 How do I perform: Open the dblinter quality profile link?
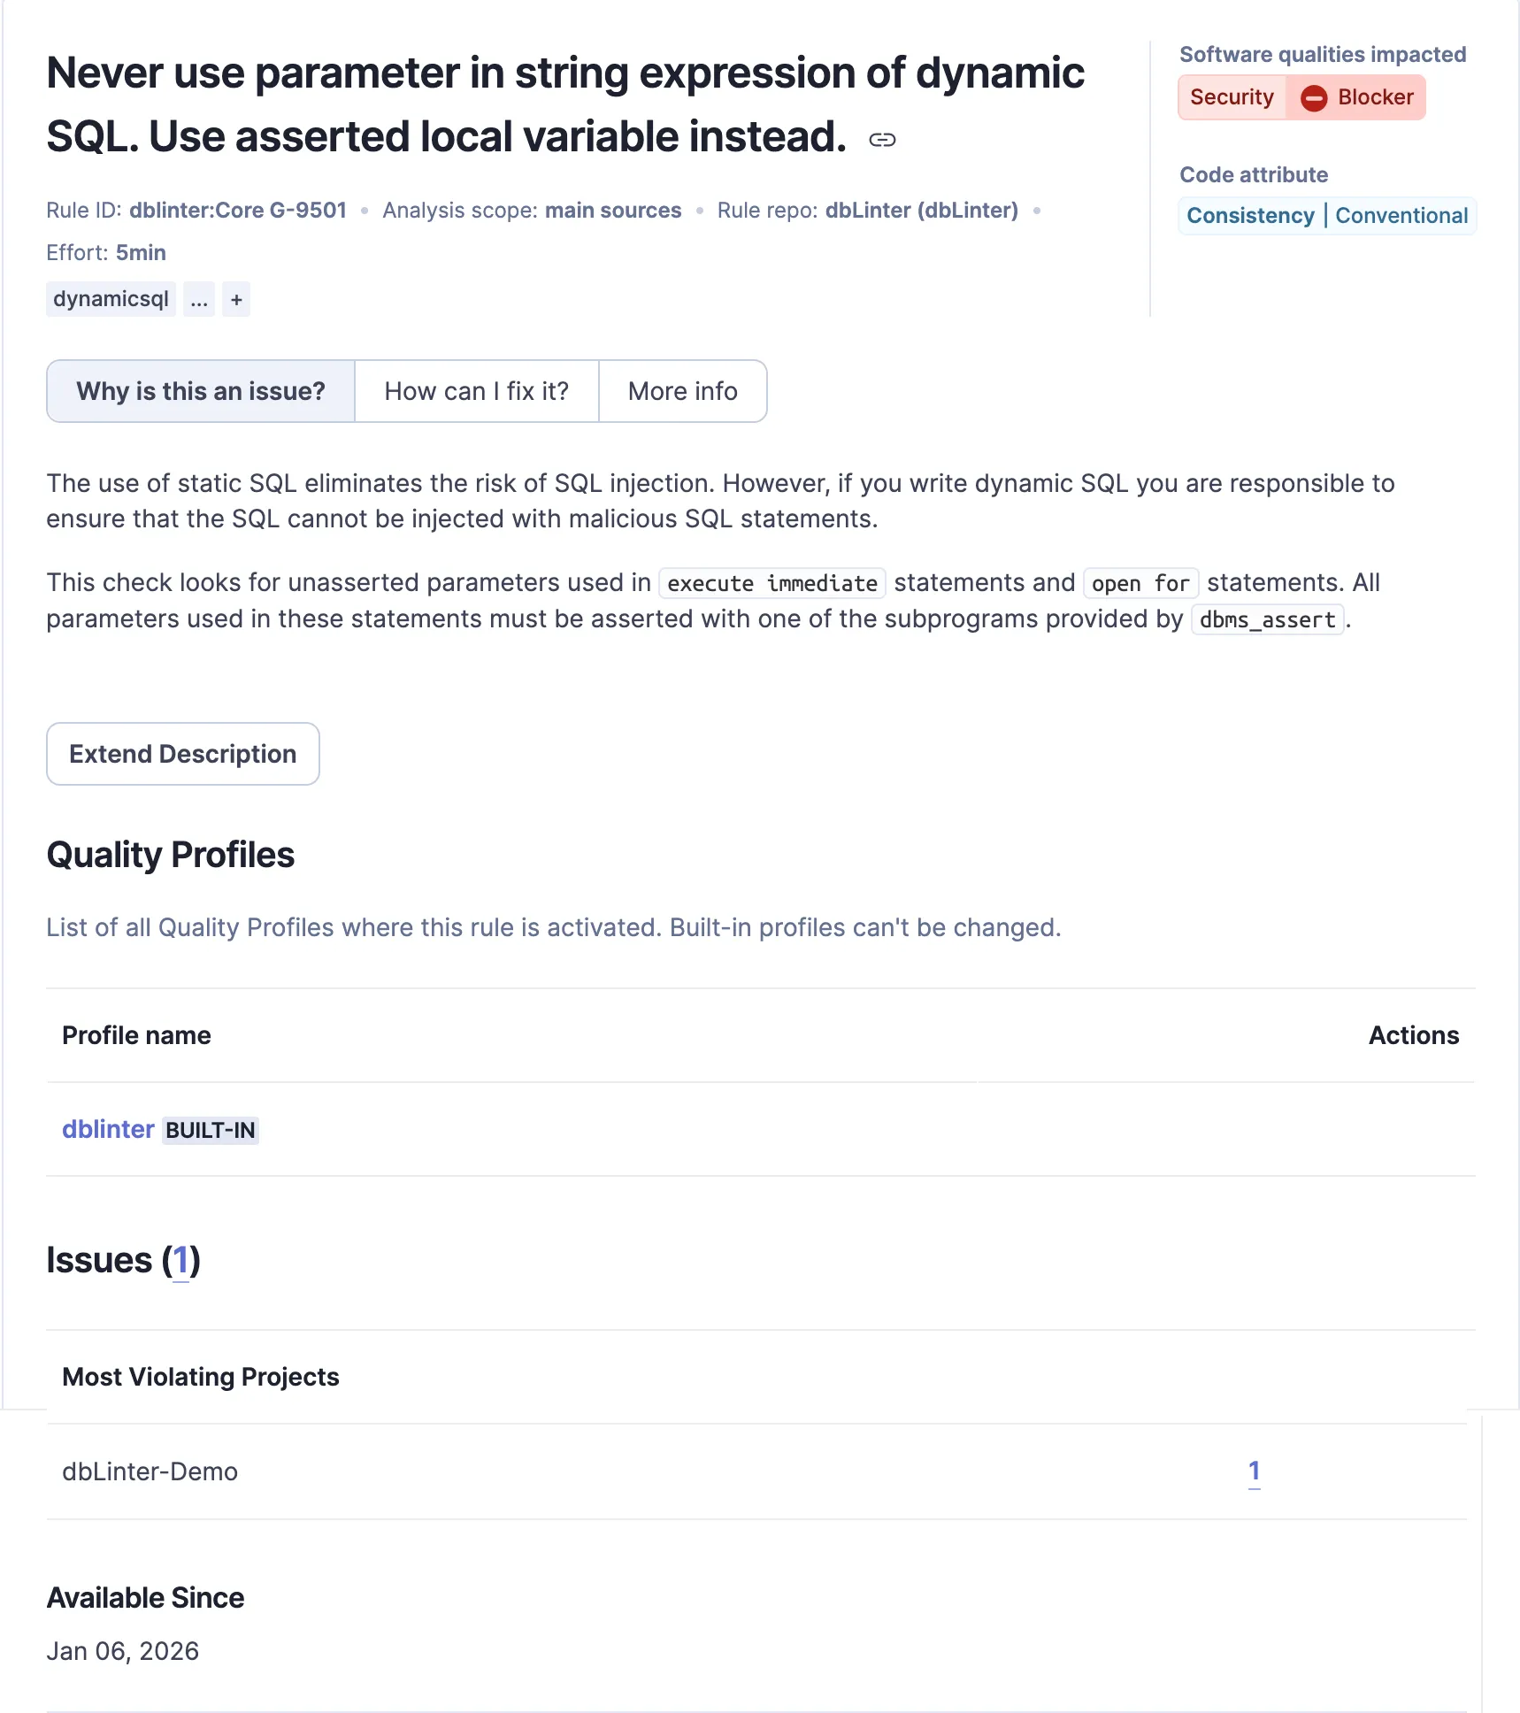[x=108, y=1130]
